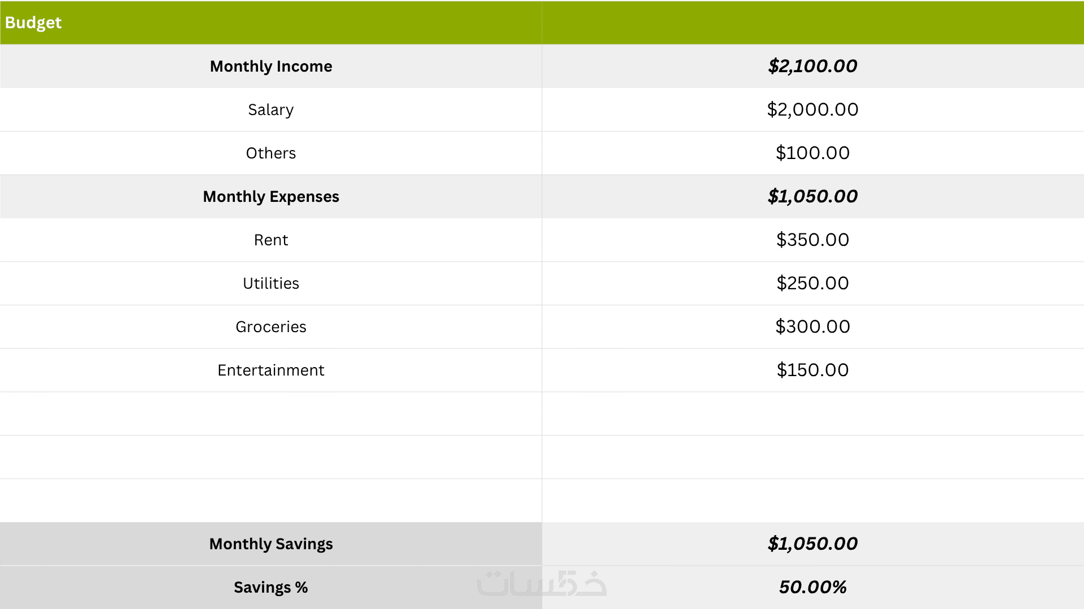
Task: Select the Monthly Income label cell
Action: coord(271,66)
